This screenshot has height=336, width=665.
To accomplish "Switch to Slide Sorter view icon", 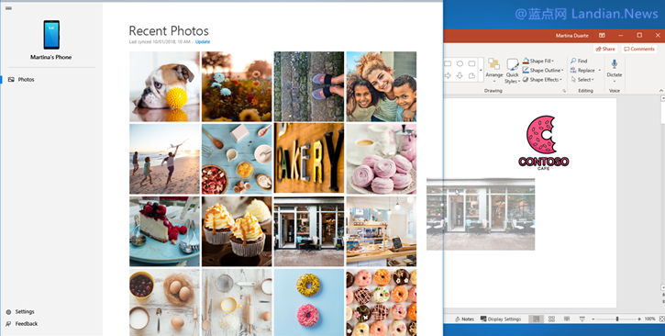I will tap(552, 319).
